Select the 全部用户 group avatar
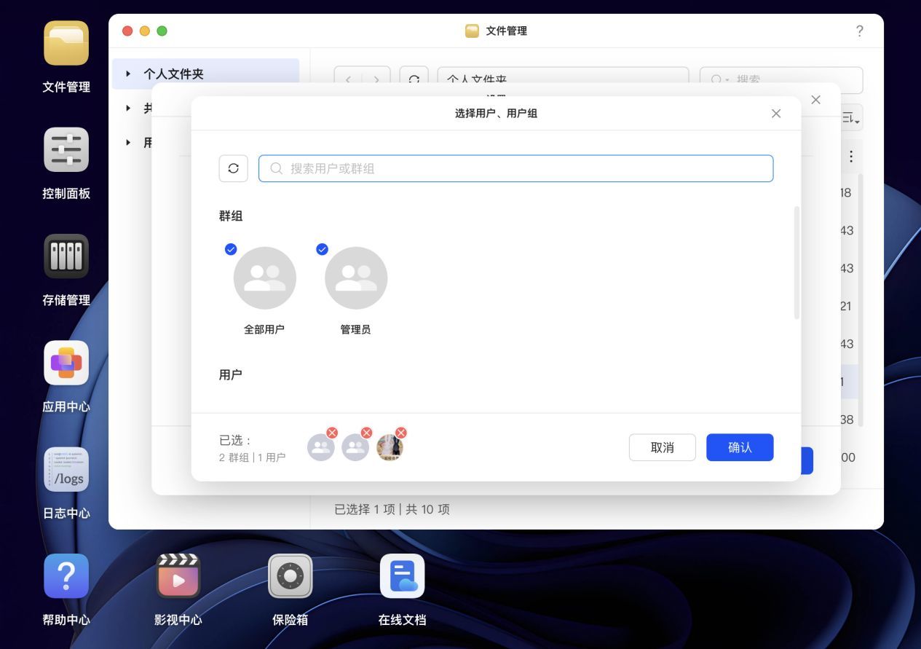 click(264, 278)
